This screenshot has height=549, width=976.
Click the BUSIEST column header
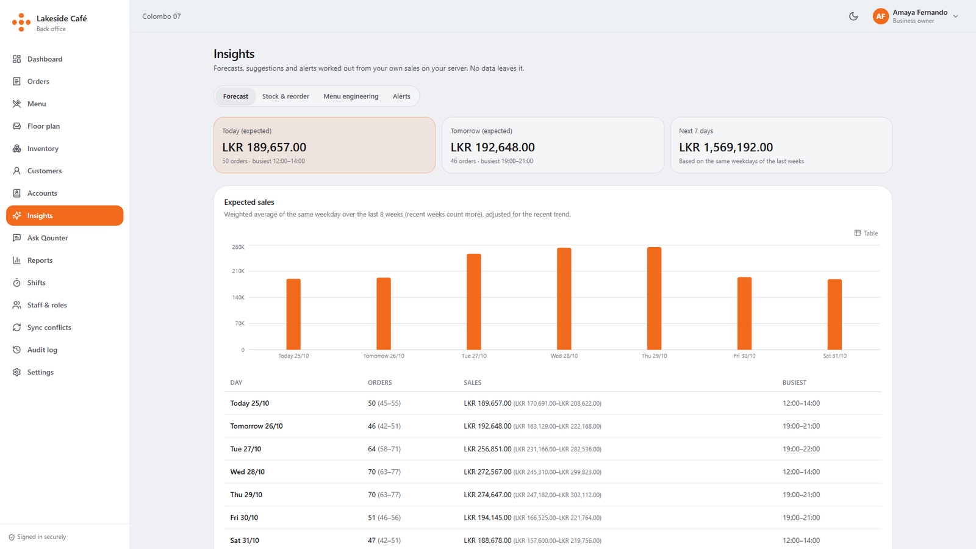click(x=794, y=382)
